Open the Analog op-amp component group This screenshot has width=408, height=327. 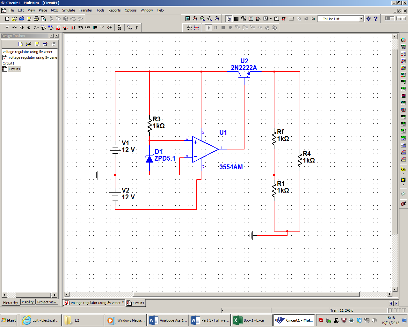[36, 28]
